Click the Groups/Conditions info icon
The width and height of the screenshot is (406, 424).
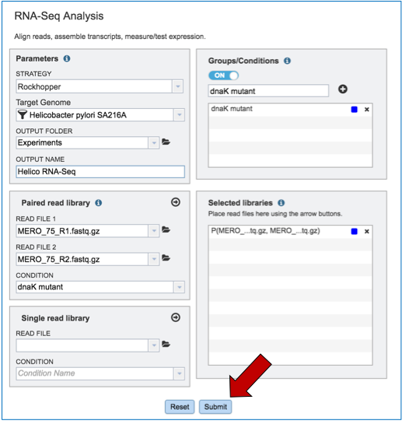pos(287,61)
